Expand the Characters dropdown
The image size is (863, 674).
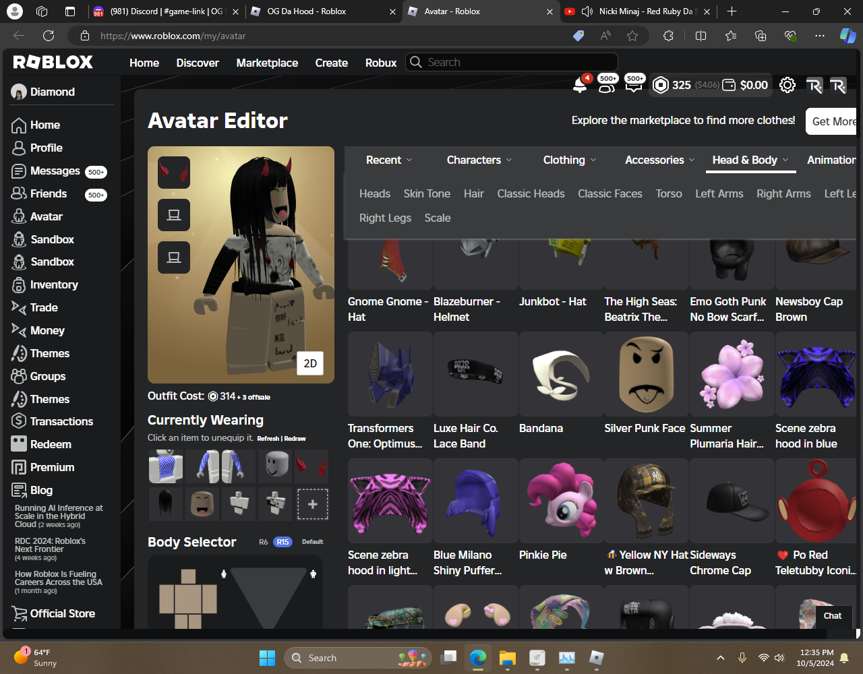479,160
